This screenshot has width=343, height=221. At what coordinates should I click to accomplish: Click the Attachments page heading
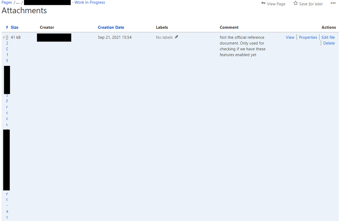tap(24, 11)
